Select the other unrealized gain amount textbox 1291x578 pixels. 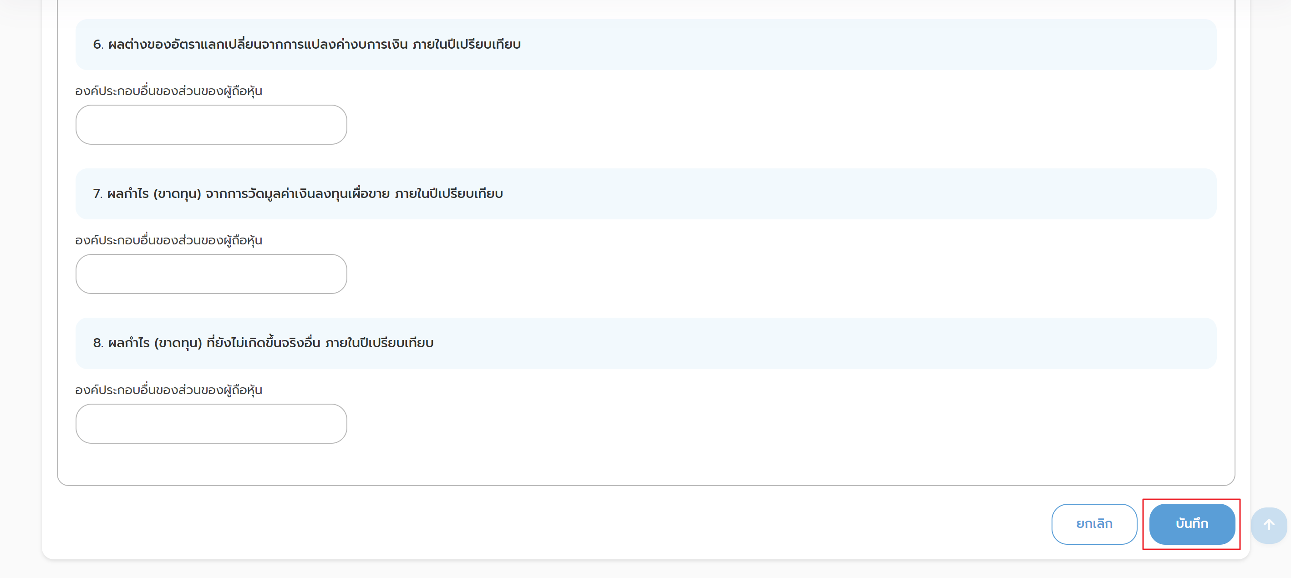[x=211, y=423]
